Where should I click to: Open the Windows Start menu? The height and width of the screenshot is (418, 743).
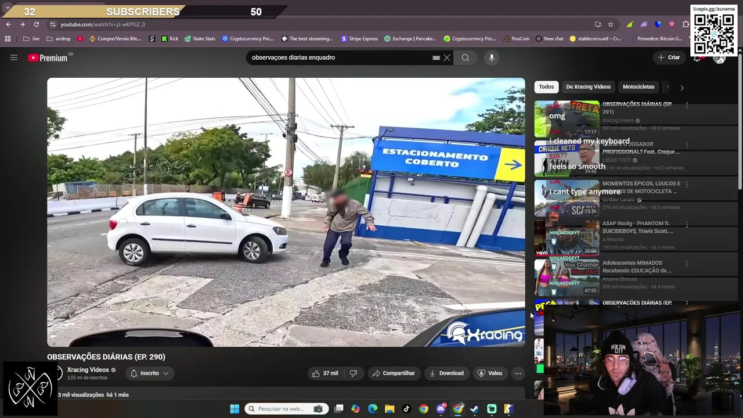pos(235,409)
